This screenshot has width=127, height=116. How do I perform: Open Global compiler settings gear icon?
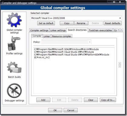point(14,20)
